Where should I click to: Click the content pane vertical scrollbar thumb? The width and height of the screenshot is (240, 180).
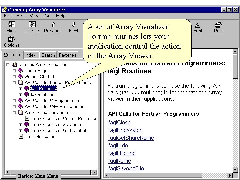[x=235, y=66]
